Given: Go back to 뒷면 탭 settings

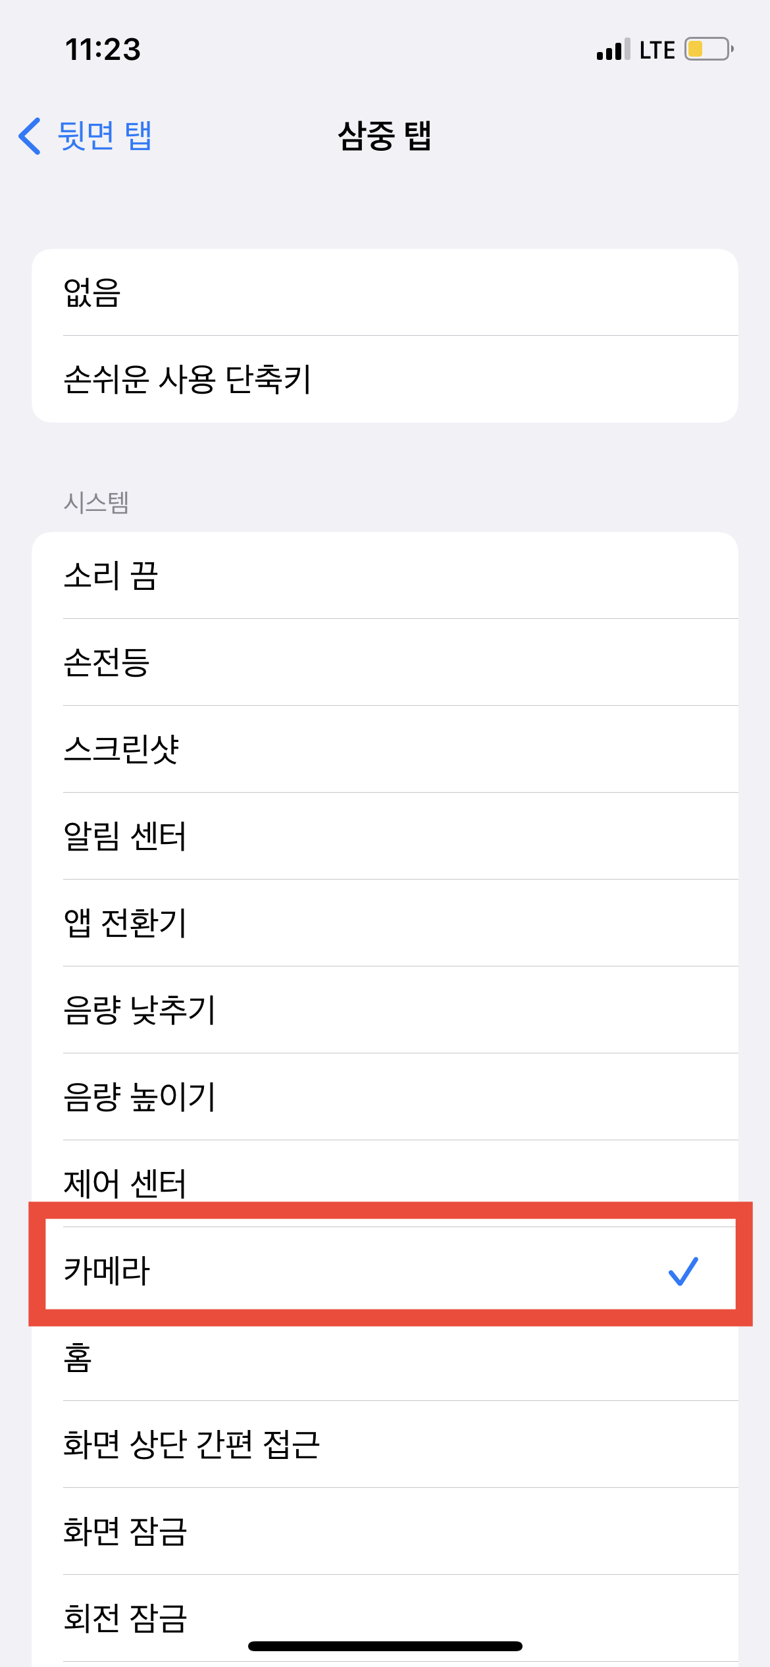Looking at the screenshot, I should 86,136.
